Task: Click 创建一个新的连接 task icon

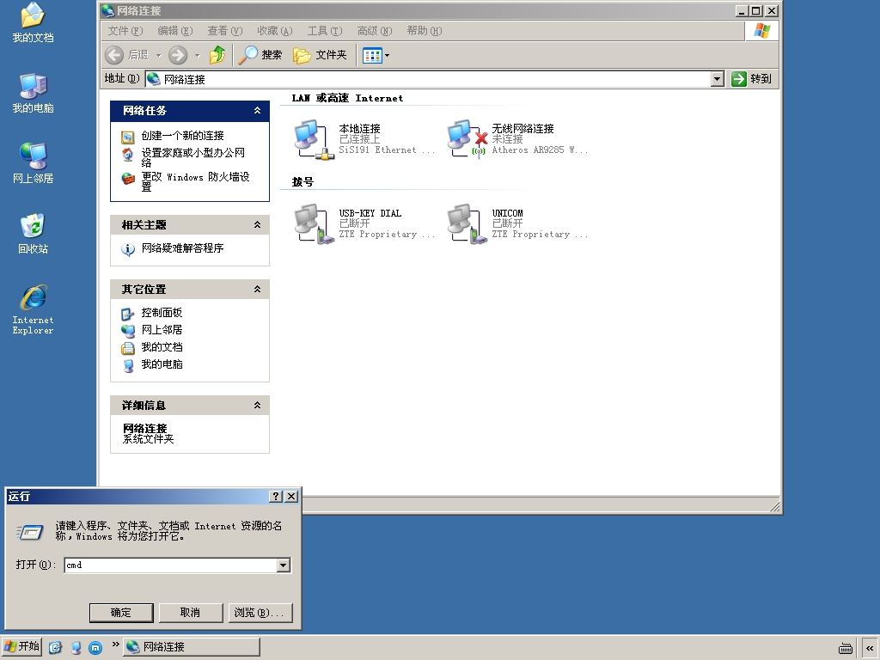Action: click(128, 137)
